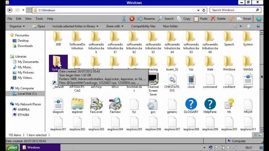This screenshot has width=269, height=151.
Task: Select the gcc file icon
Action: [153, 106]
